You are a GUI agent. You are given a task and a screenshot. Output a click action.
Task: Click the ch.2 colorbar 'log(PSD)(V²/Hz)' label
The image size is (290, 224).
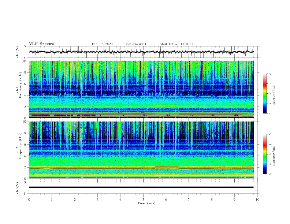274,156
